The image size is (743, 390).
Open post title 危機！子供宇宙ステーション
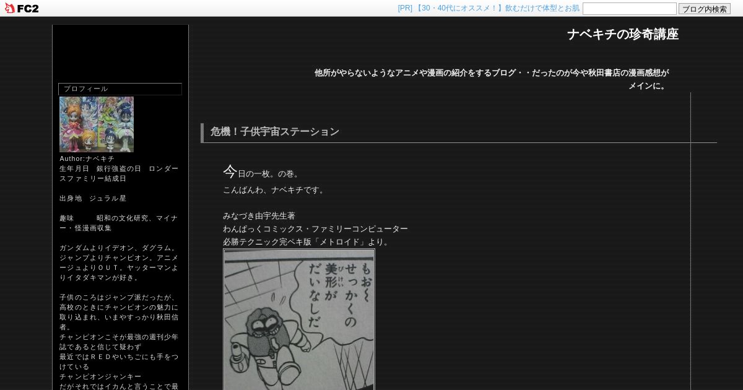275,132
